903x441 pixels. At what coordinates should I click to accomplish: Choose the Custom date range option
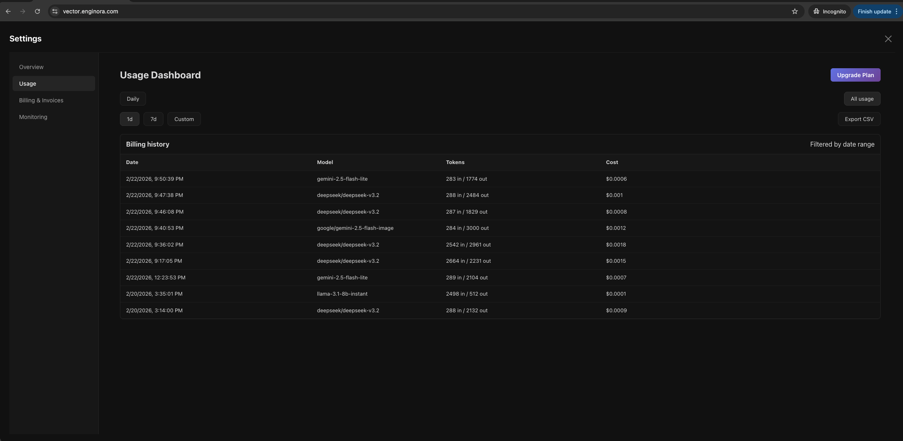184,119
